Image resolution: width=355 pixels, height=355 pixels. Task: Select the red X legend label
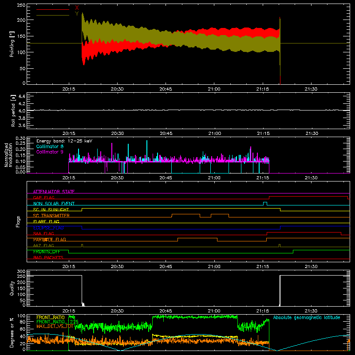point(77,8)
